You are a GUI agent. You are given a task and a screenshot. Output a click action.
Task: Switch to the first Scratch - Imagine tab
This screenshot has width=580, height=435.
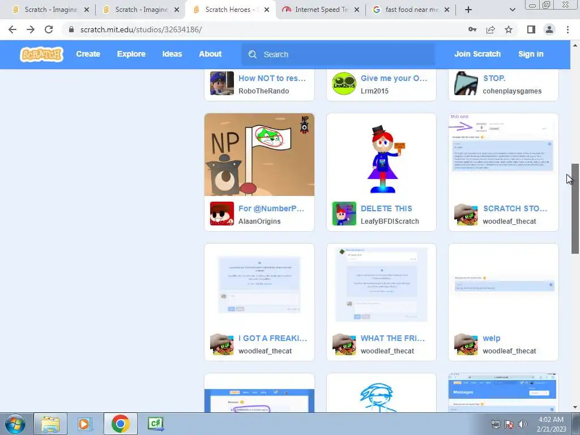point(50,10)
